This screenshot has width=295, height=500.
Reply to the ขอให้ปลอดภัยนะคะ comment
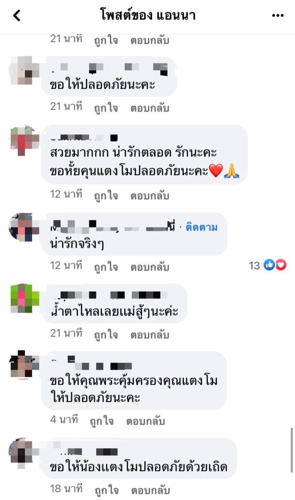[x=149, y=108]
